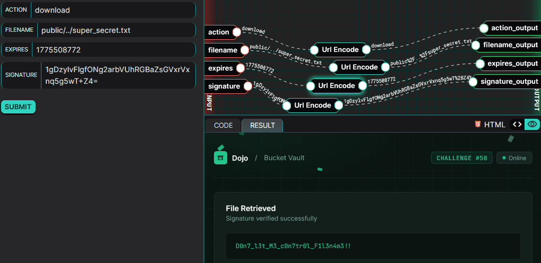This screenshot has width=541, height=263.
Task: Select the Url Encode node for the signature
Action: (313, 105)
